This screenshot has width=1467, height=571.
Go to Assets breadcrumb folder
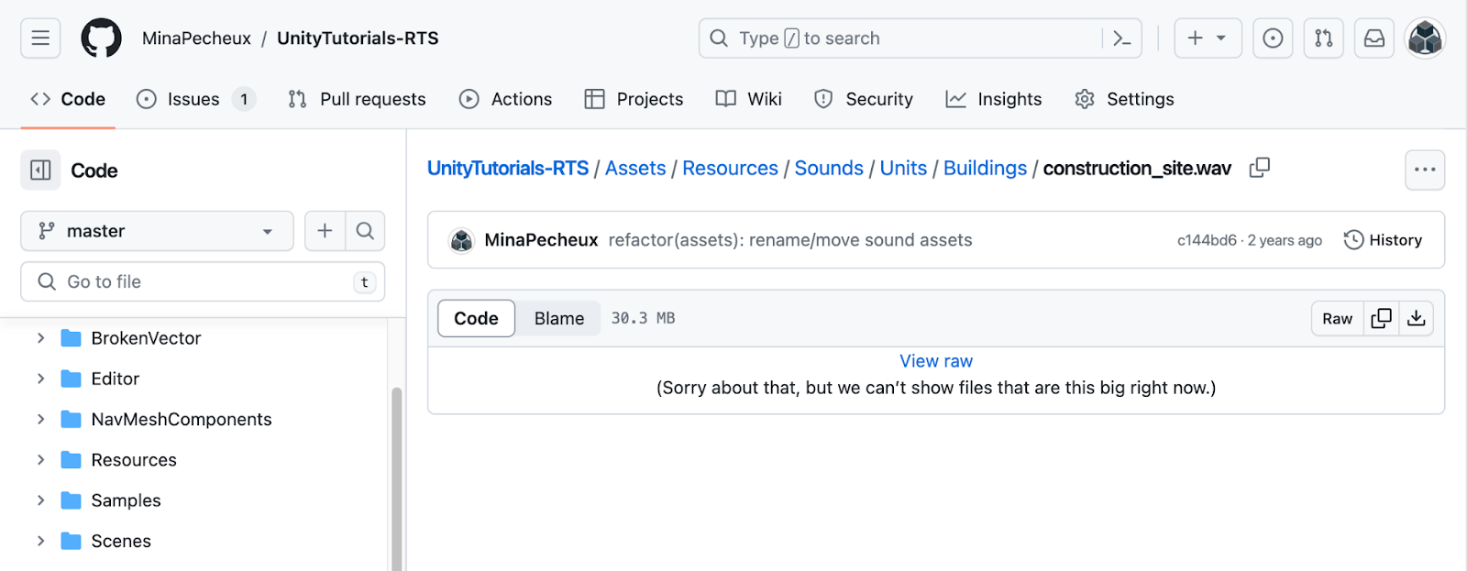click(x=635, y=168)
